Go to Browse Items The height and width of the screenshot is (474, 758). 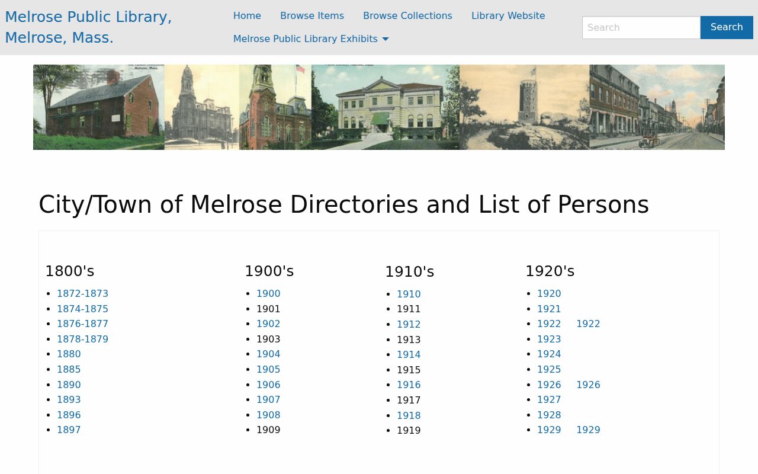tap(312, 16)
